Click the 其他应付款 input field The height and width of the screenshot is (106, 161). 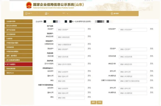coord(133,64)
